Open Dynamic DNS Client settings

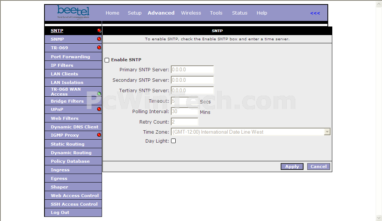click(x=74, y=127)
